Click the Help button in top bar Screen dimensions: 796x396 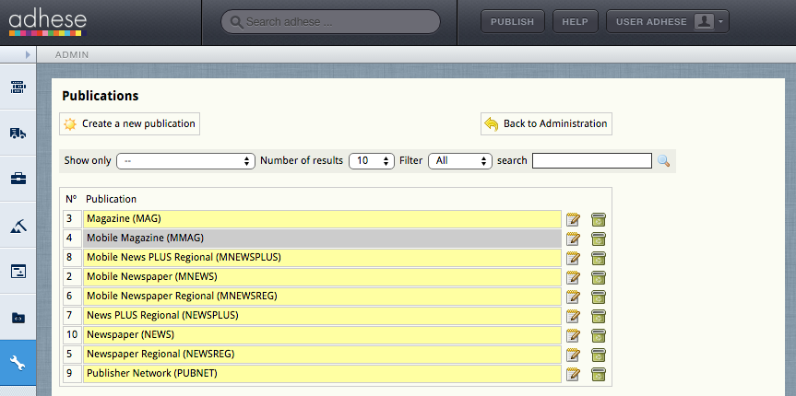click(576, 22)
